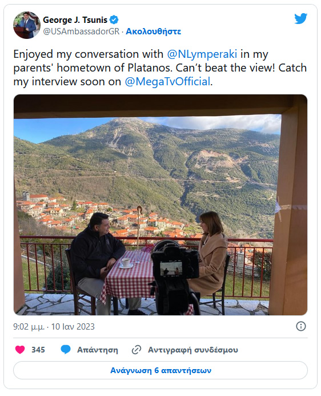Open the @USAmbassadorGR handle
The width and height of the screenshot is (321, 396).
[x=81, y=31]
